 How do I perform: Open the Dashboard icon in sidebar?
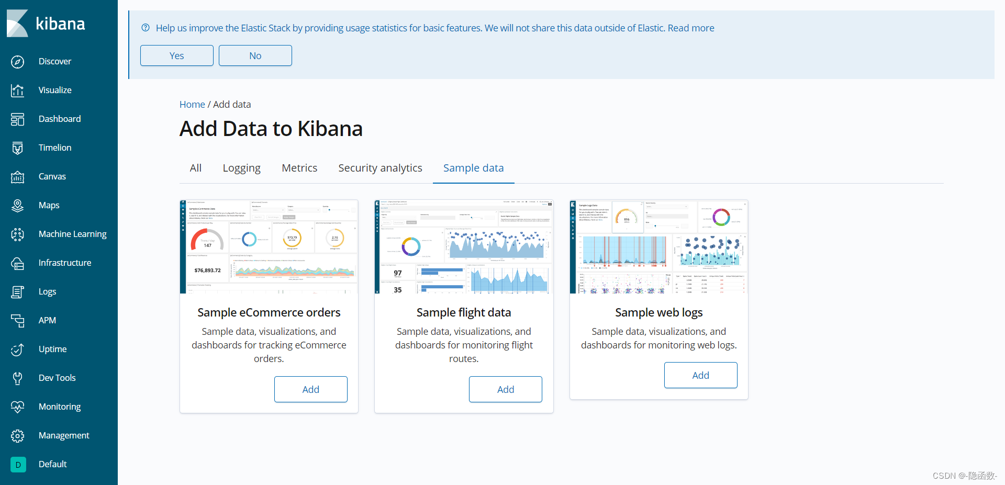tap(17, 119)
